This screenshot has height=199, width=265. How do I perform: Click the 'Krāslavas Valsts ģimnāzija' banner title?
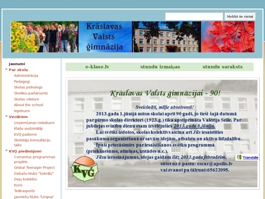[105, 37]
